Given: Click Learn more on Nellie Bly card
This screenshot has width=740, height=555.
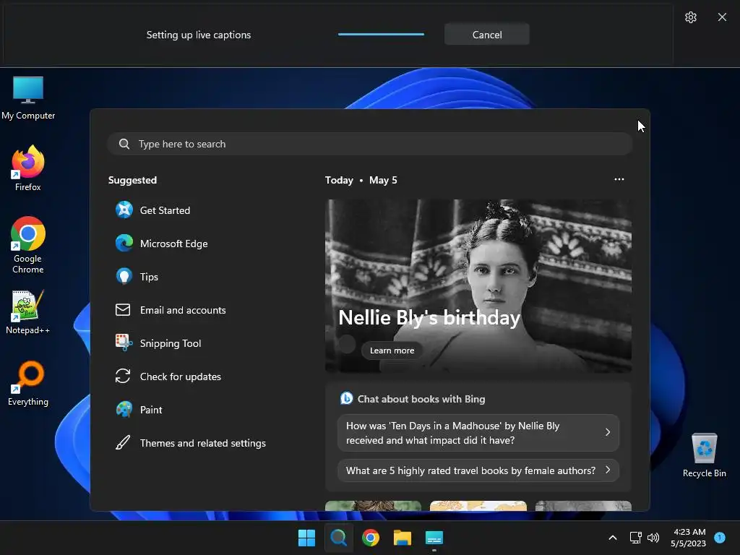Looking at the screenshot, I should [392, 350].
